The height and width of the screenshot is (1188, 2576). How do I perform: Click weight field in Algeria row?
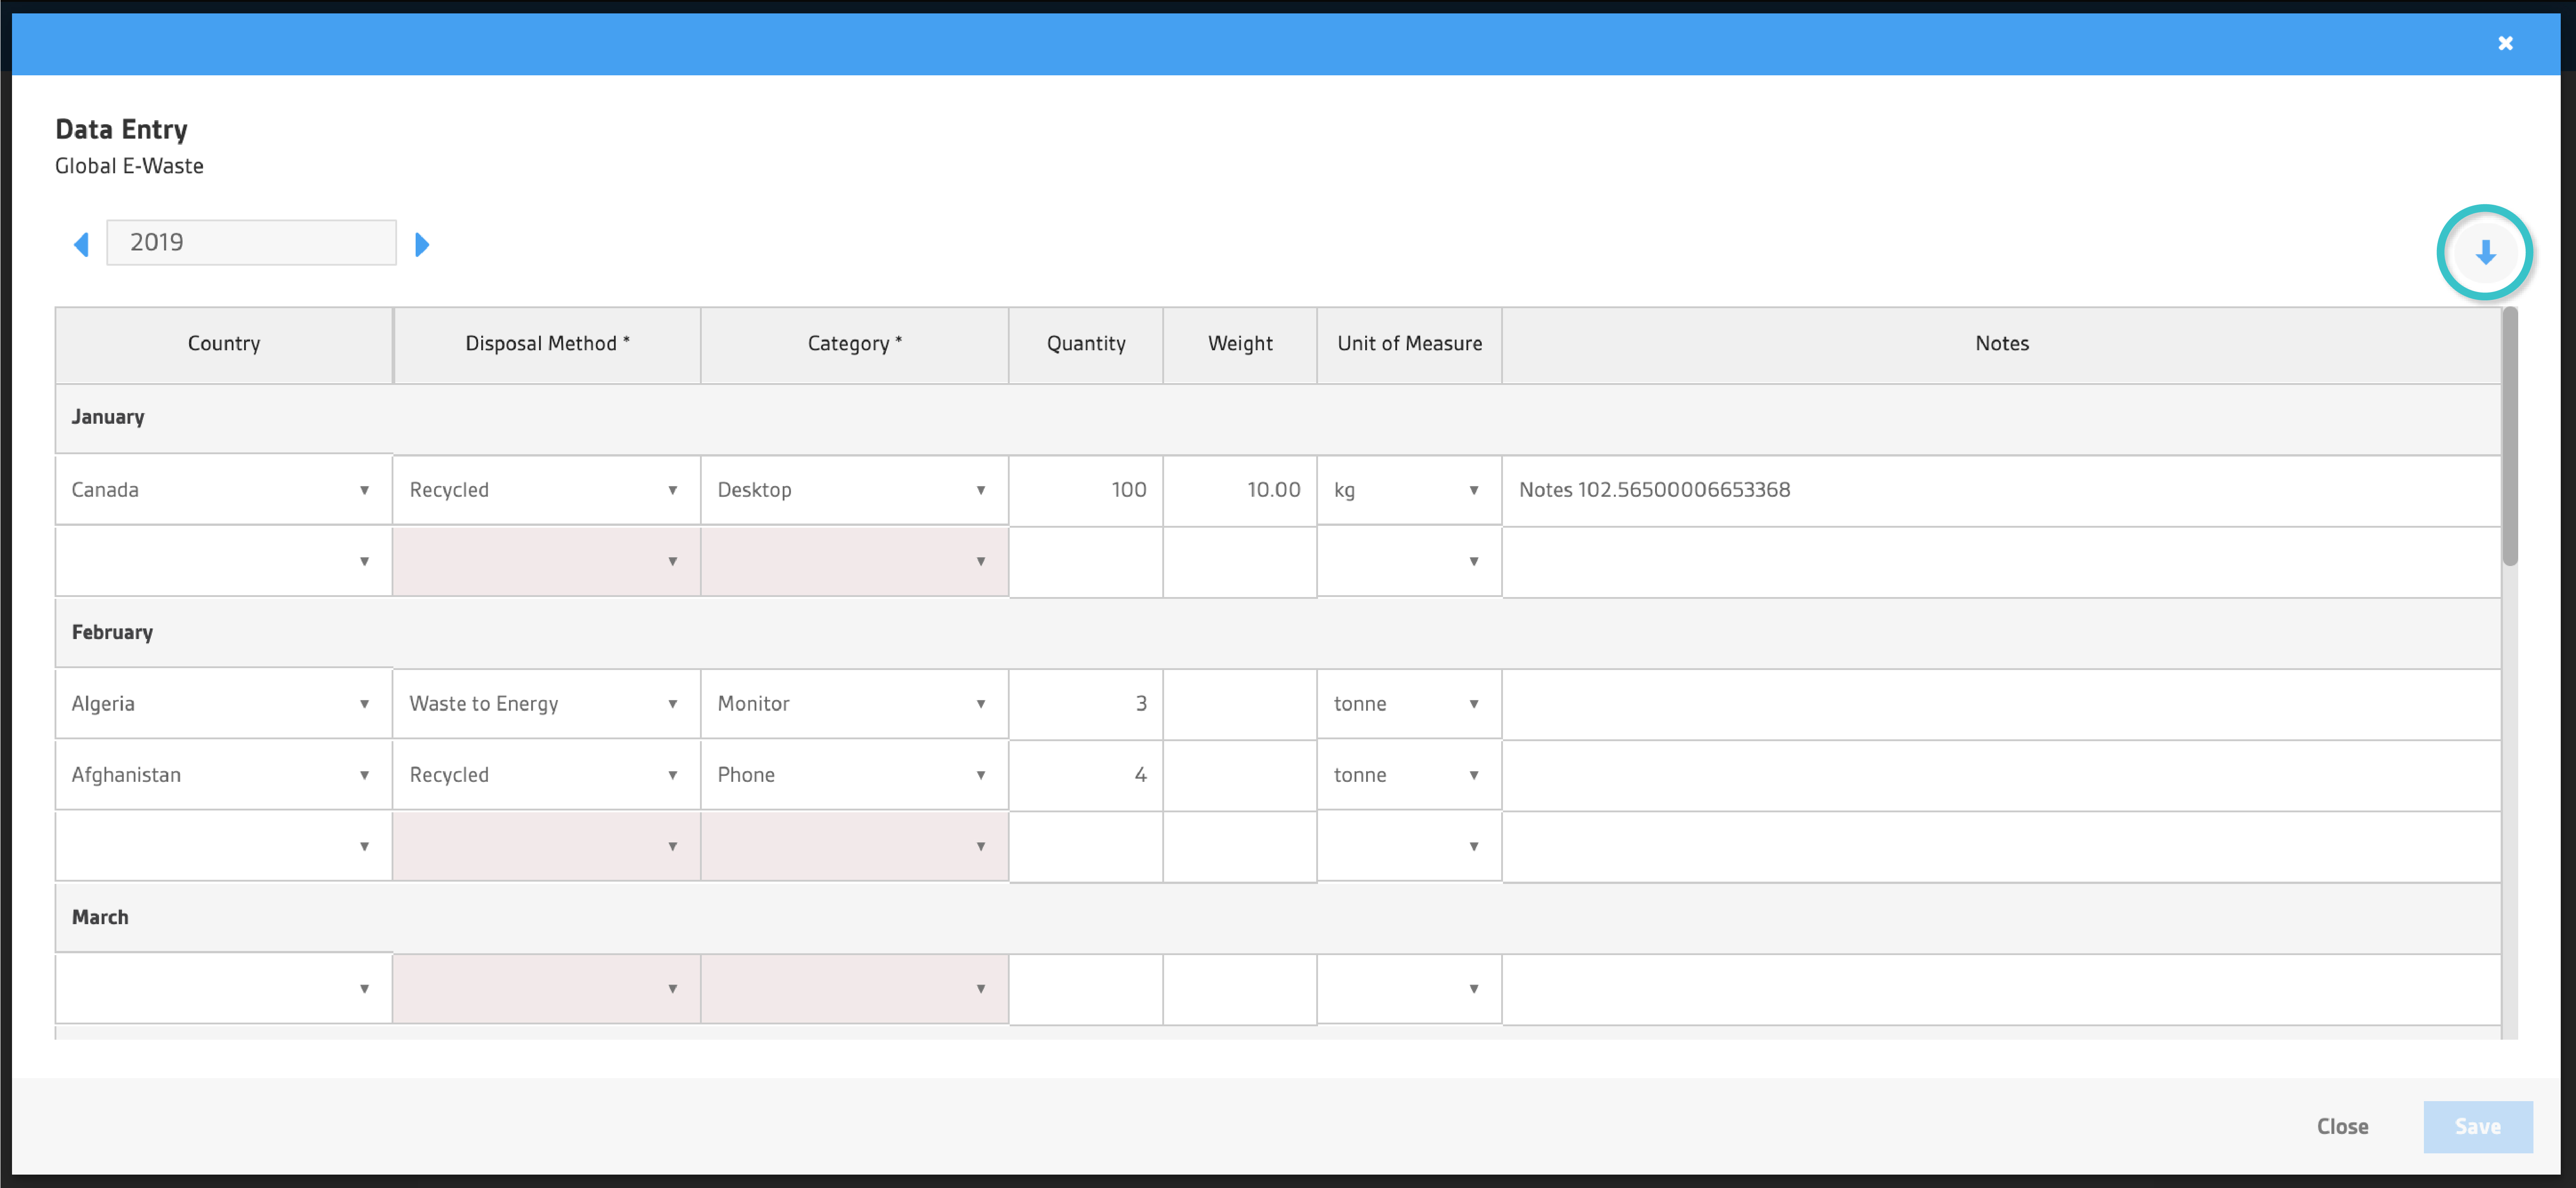tap(1240, 703)
